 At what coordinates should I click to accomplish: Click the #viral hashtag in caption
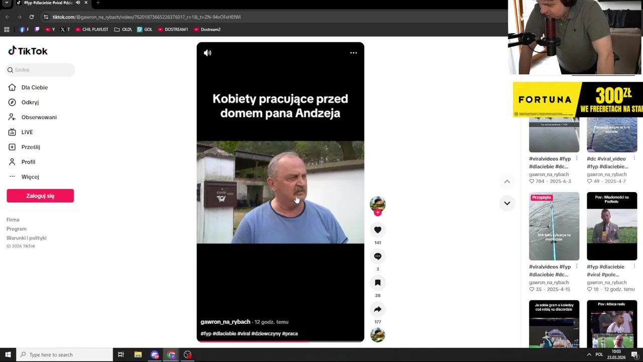(x=244, y=333)
